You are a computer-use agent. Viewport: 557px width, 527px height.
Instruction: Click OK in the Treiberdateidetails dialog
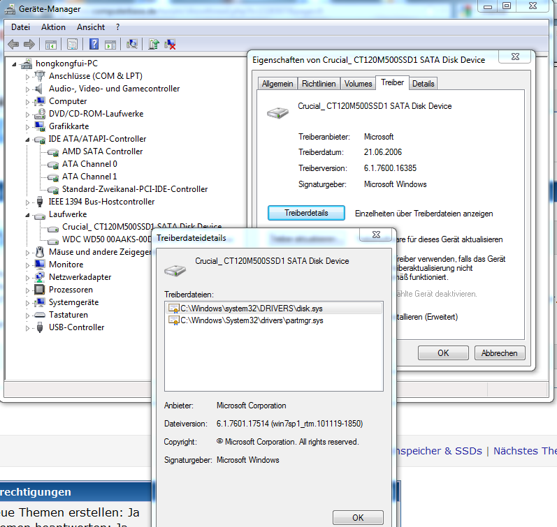tap(358, 518)
